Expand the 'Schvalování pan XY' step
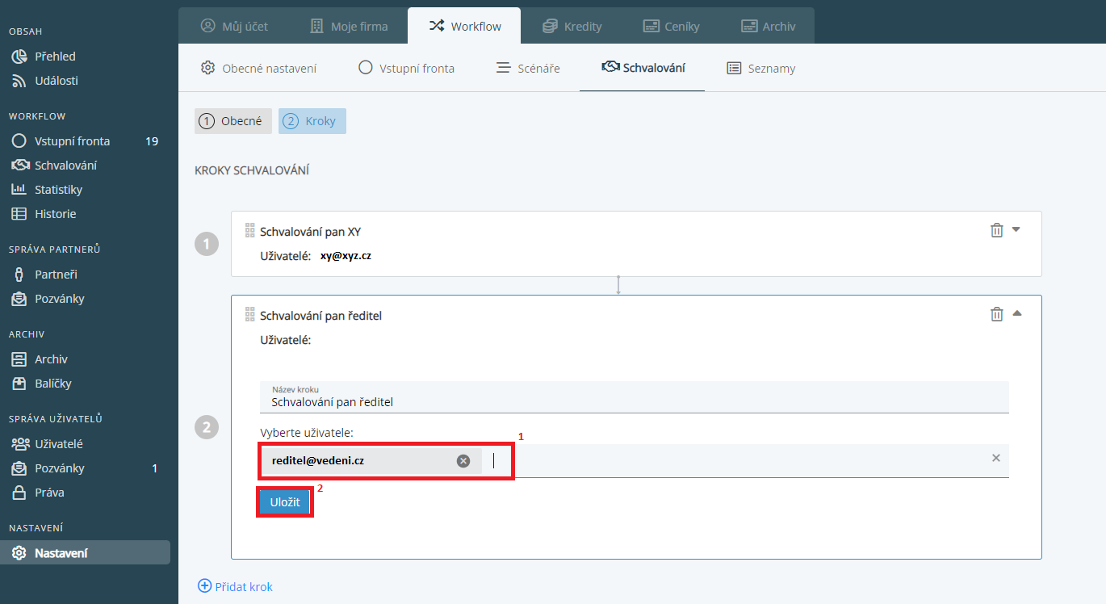Viewport: 1106px width, 604px height. point(1016,229)
